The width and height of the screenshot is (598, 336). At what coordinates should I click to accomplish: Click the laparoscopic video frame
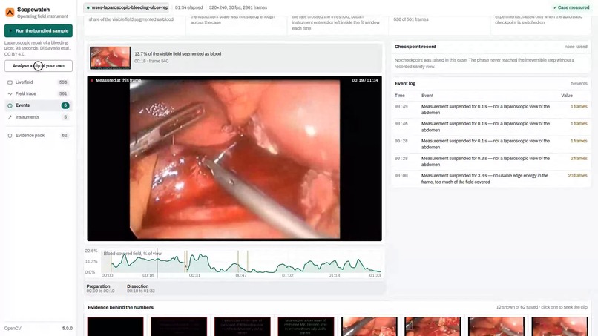234,159
